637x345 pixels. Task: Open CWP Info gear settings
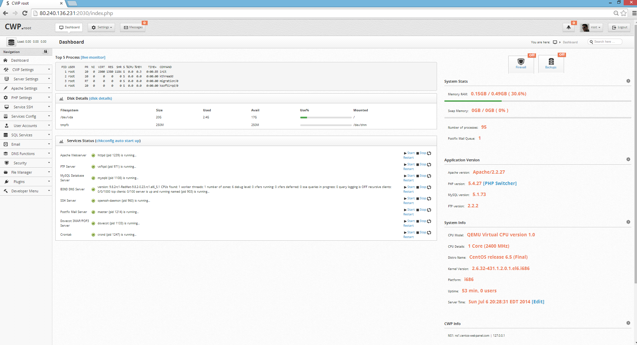[x=628, y=323]
